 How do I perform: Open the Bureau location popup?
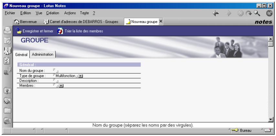tap(246, 131)
